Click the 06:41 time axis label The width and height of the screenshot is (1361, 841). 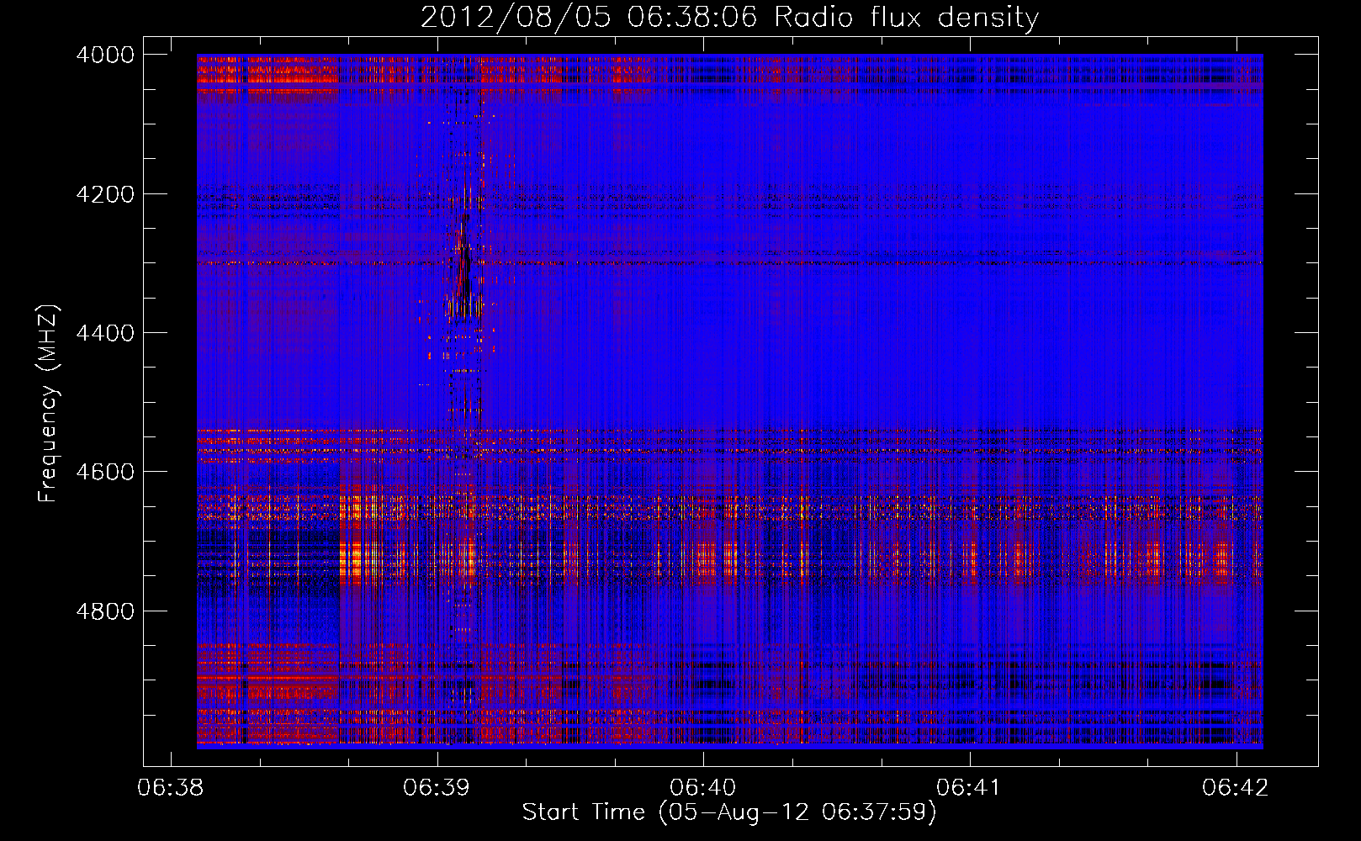click(970, 788)
